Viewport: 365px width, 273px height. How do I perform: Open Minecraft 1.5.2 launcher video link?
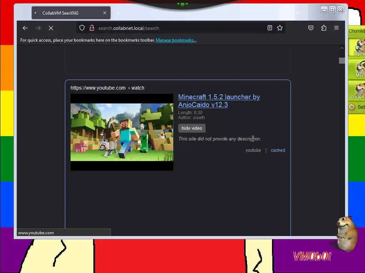[219, 101]
